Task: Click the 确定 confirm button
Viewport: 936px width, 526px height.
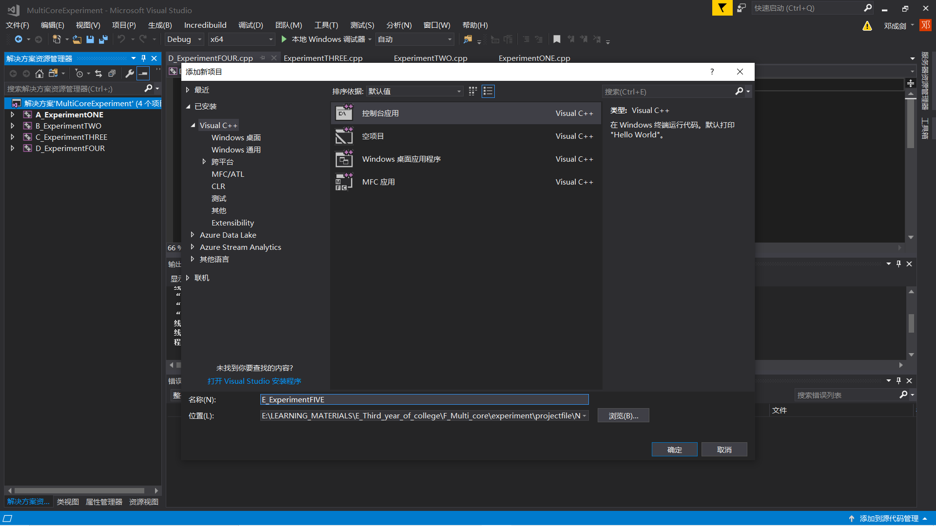Action: (674, 450)
